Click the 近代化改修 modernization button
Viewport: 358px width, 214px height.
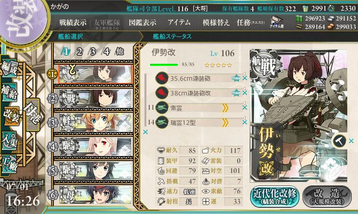[275, 197]
